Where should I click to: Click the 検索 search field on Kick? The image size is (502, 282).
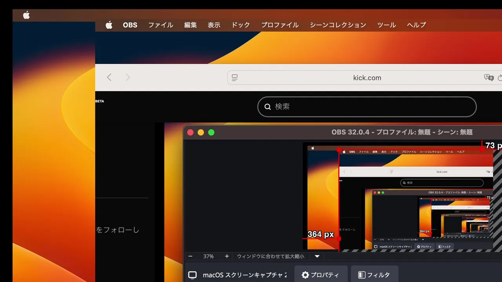tap(367, 107)
